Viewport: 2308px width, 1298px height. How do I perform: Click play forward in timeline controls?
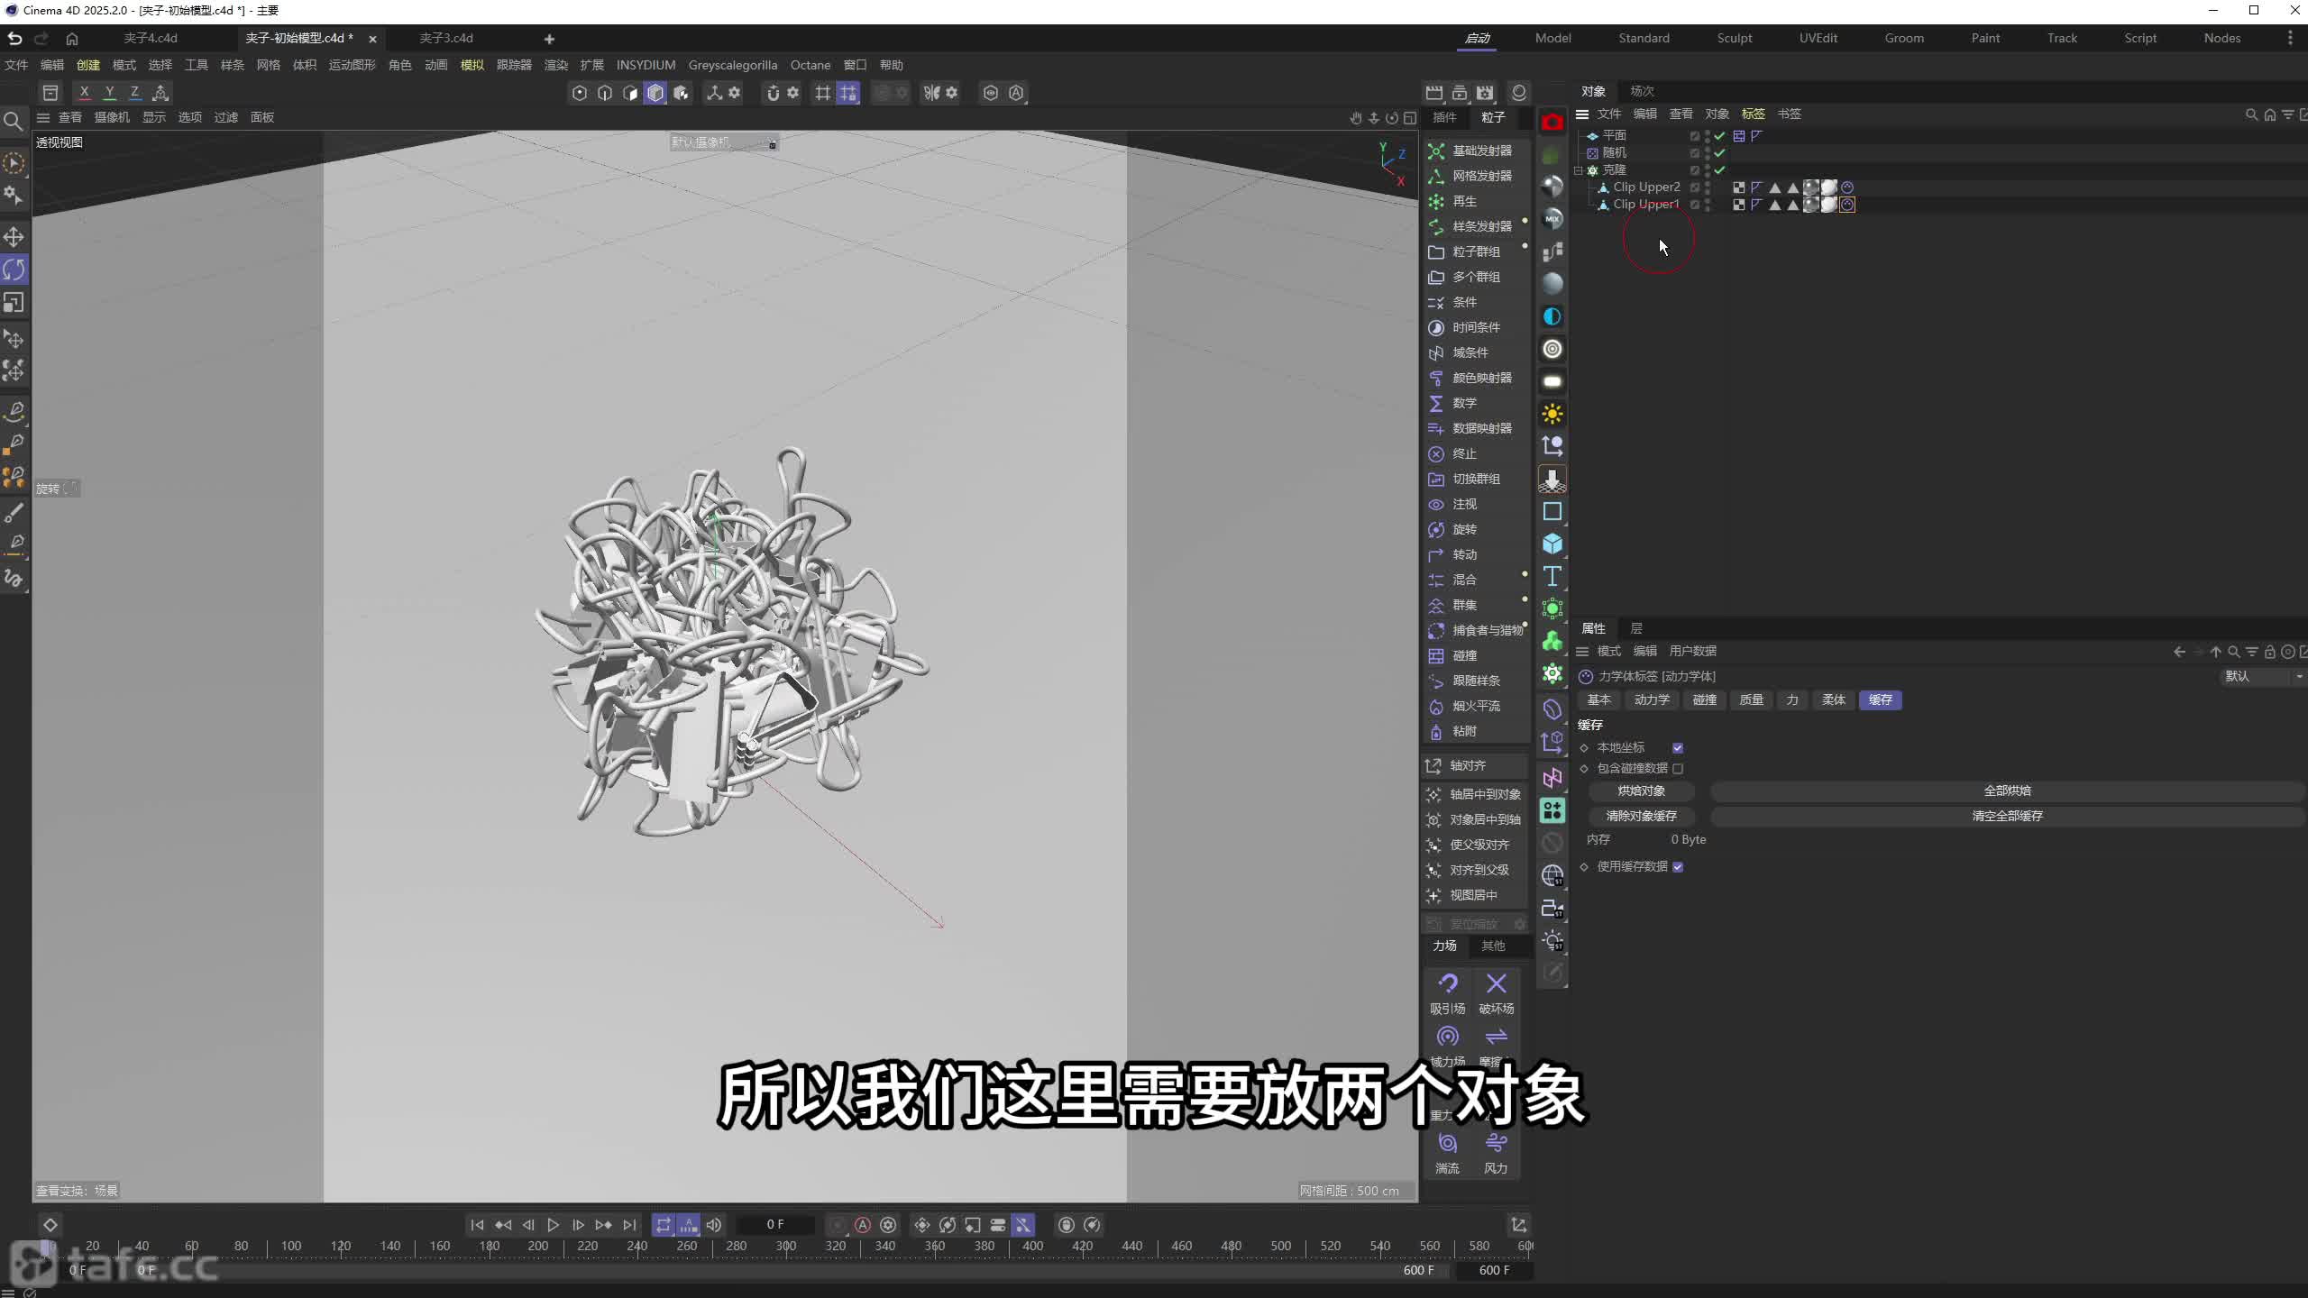coord(554,1225)
